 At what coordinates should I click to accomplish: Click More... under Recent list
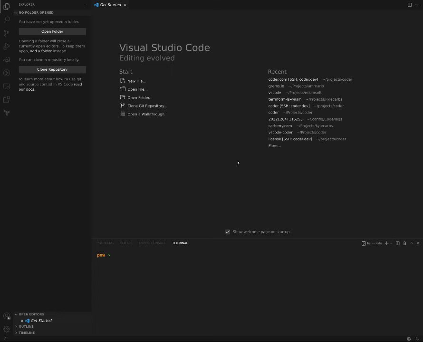(274, 146)
